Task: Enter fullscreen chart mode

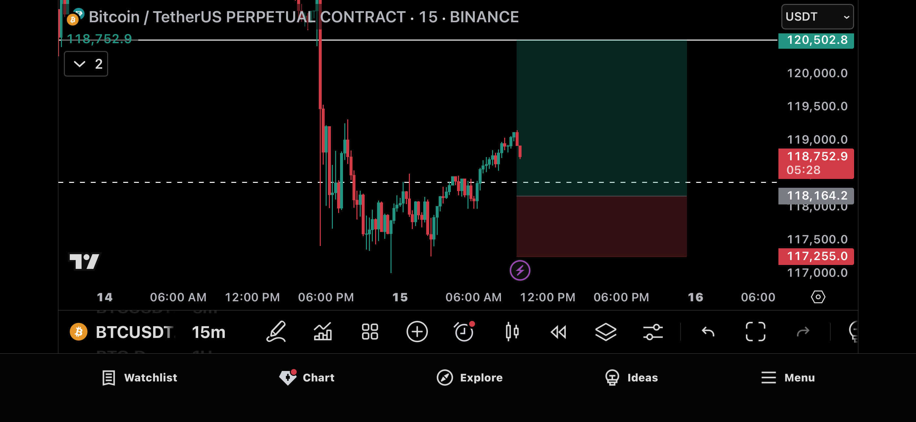Action: tap(755, 332)
